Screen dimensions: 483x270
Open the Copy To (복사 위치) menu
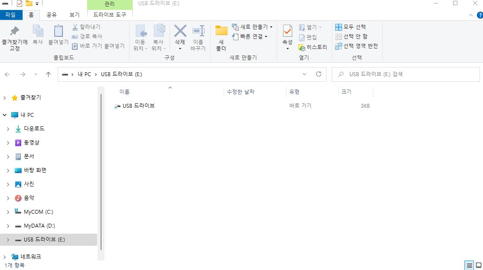tap(159, 38)
